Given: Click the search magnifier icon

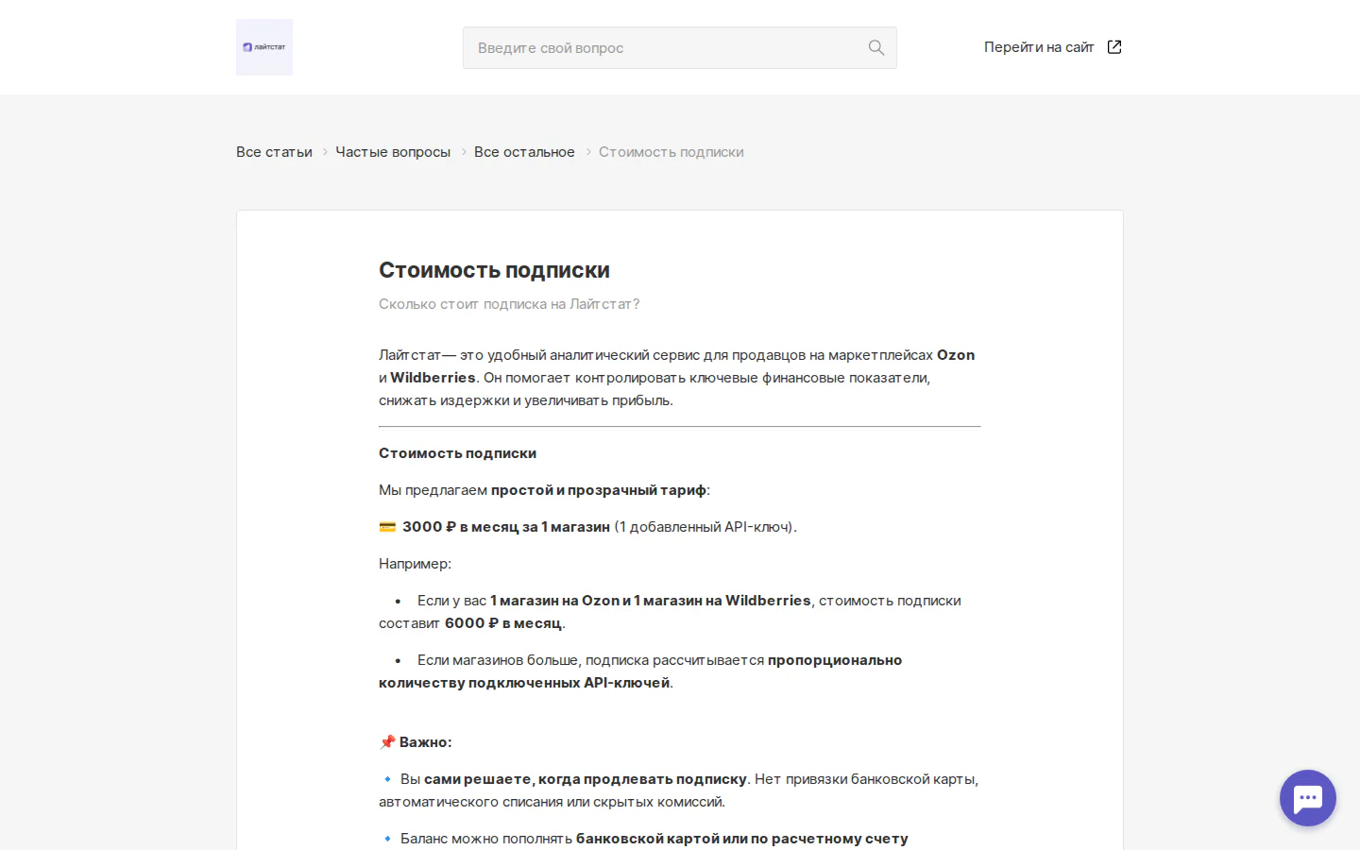Looking at the screenshot, I should pos(876,47).
